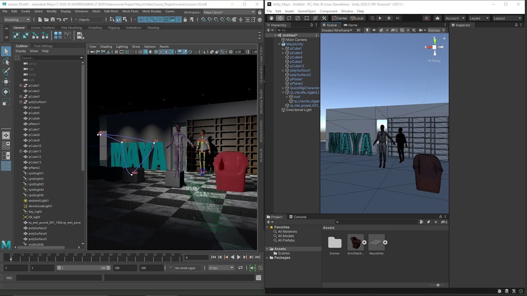
Task: Select All Materials under Unity's Favorites
Action: 287,232
